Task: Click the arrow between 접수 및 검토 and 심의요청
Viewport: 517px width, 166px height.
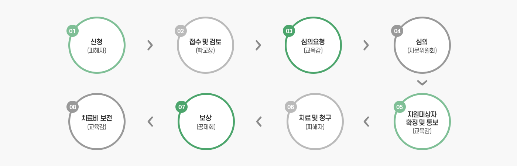Action: 258,45
